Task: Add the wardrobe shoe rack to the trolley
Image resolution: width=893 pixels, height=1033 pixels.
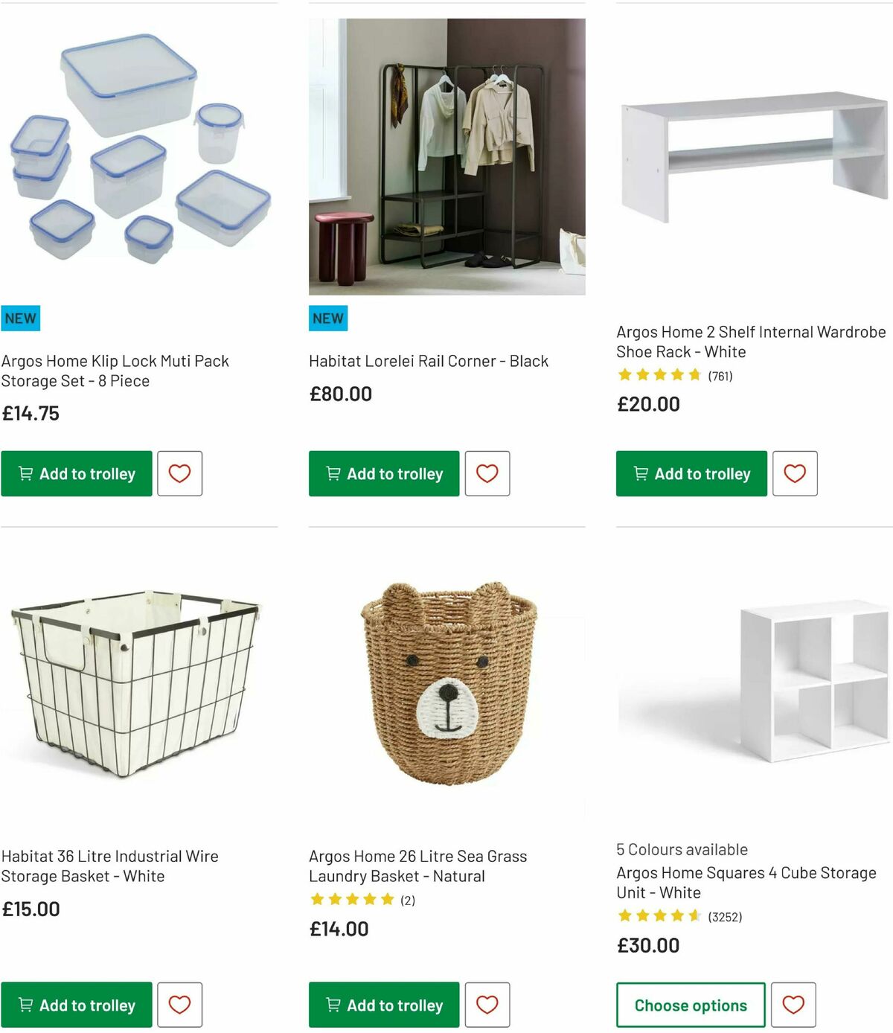Action: pos(690,473)
